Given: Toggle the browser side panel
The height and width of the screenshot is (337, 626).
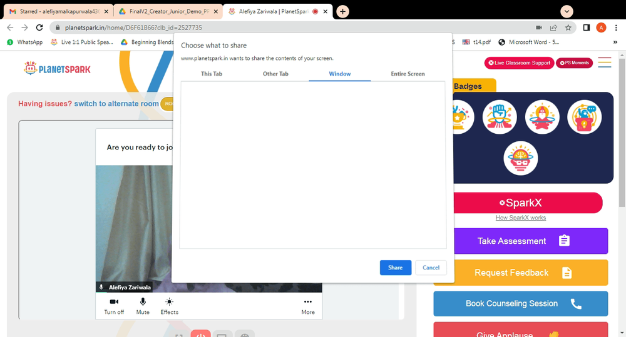Looking at the screenshot, I should tap(587, 28).
